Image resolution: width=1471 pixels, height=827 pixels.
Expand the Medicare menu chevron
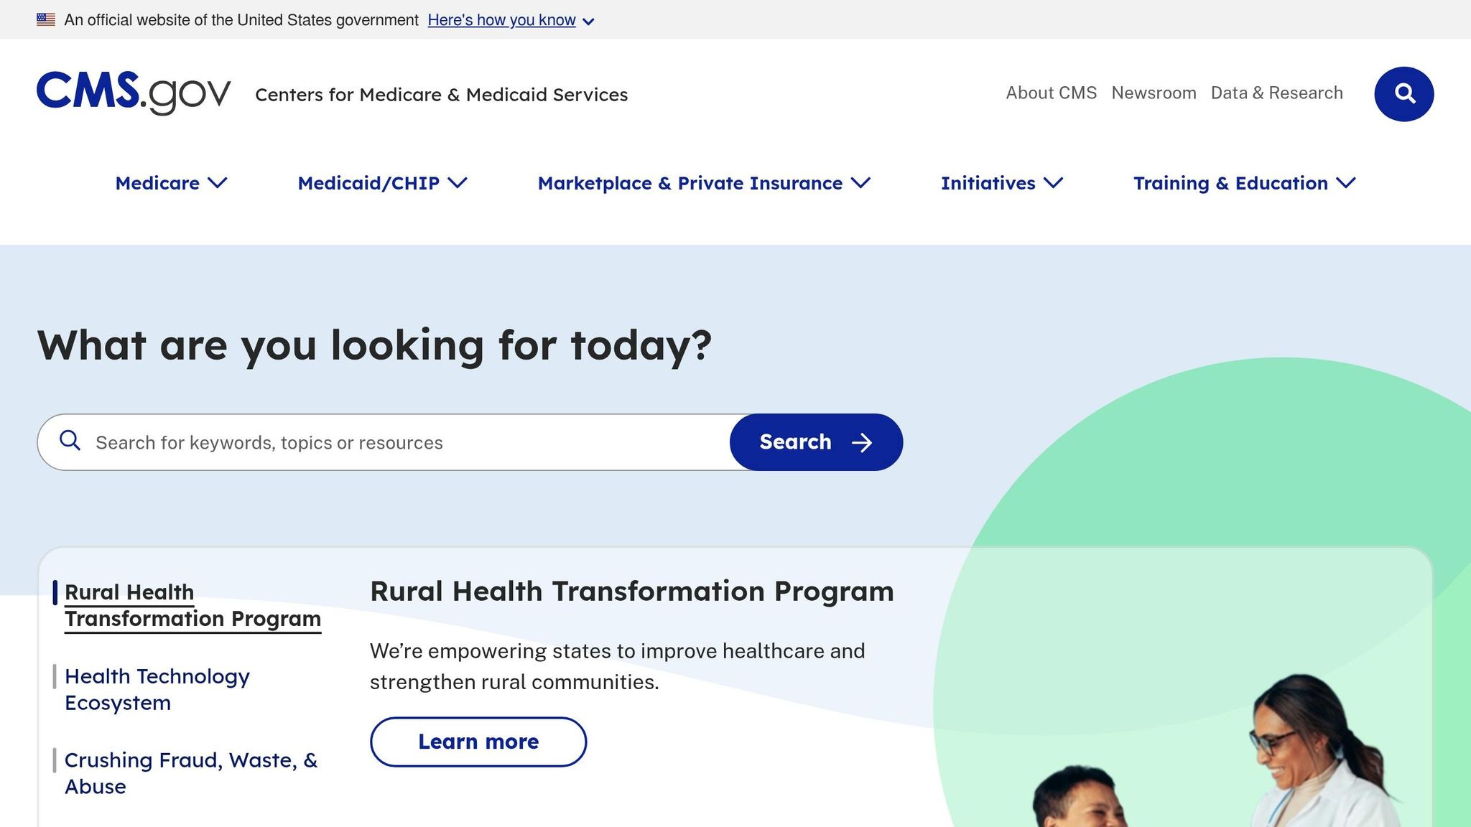(218, 183)
